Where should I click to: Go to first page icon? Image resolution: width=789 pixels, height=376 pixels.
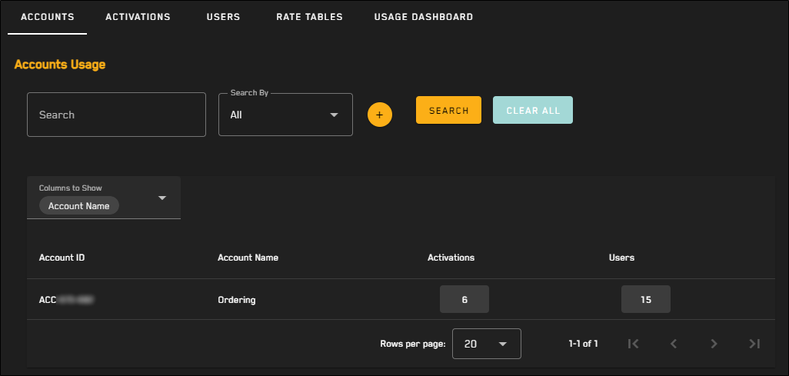(x=634, y=344)
